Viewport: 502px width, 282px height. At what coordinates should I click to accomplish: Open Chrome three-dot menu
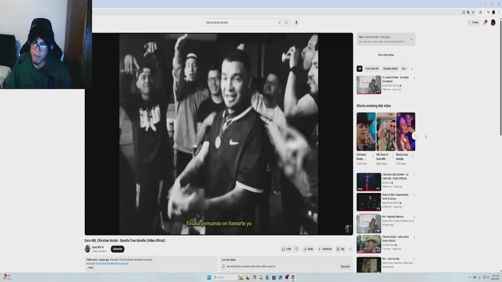(x=498, y=12)
